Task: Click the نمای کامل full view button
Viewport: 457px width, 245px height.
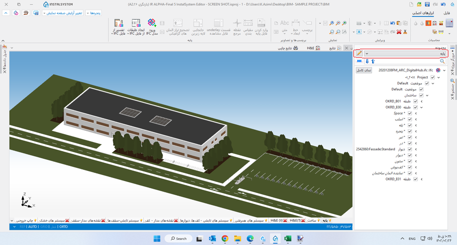Action: coord(364,70)
